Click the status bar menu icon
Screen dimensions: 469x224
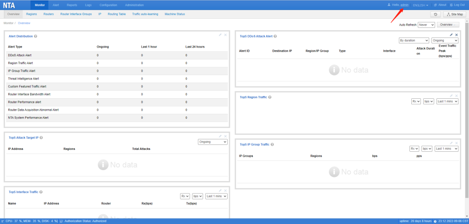coord(3,221)
